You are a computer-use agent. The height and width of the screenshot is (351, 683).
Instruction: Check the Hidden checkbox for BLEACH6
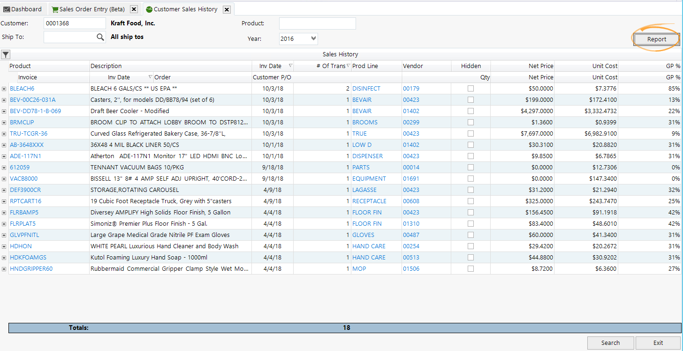tap(471, 88)
